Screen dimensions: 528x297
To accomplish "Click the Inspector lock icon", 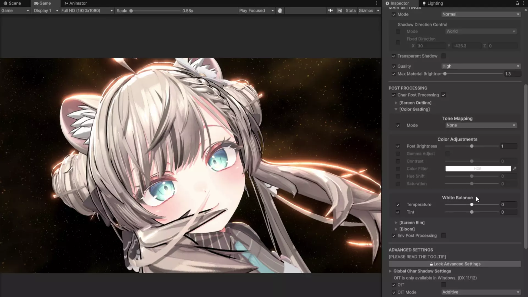I will point(517,3).
